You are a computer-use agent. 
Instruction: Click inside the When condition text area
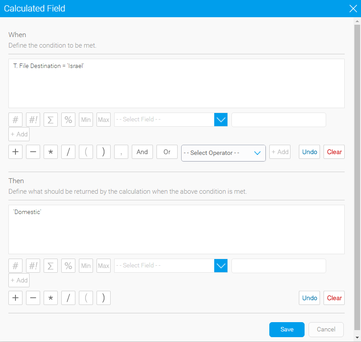coord(176,83)
